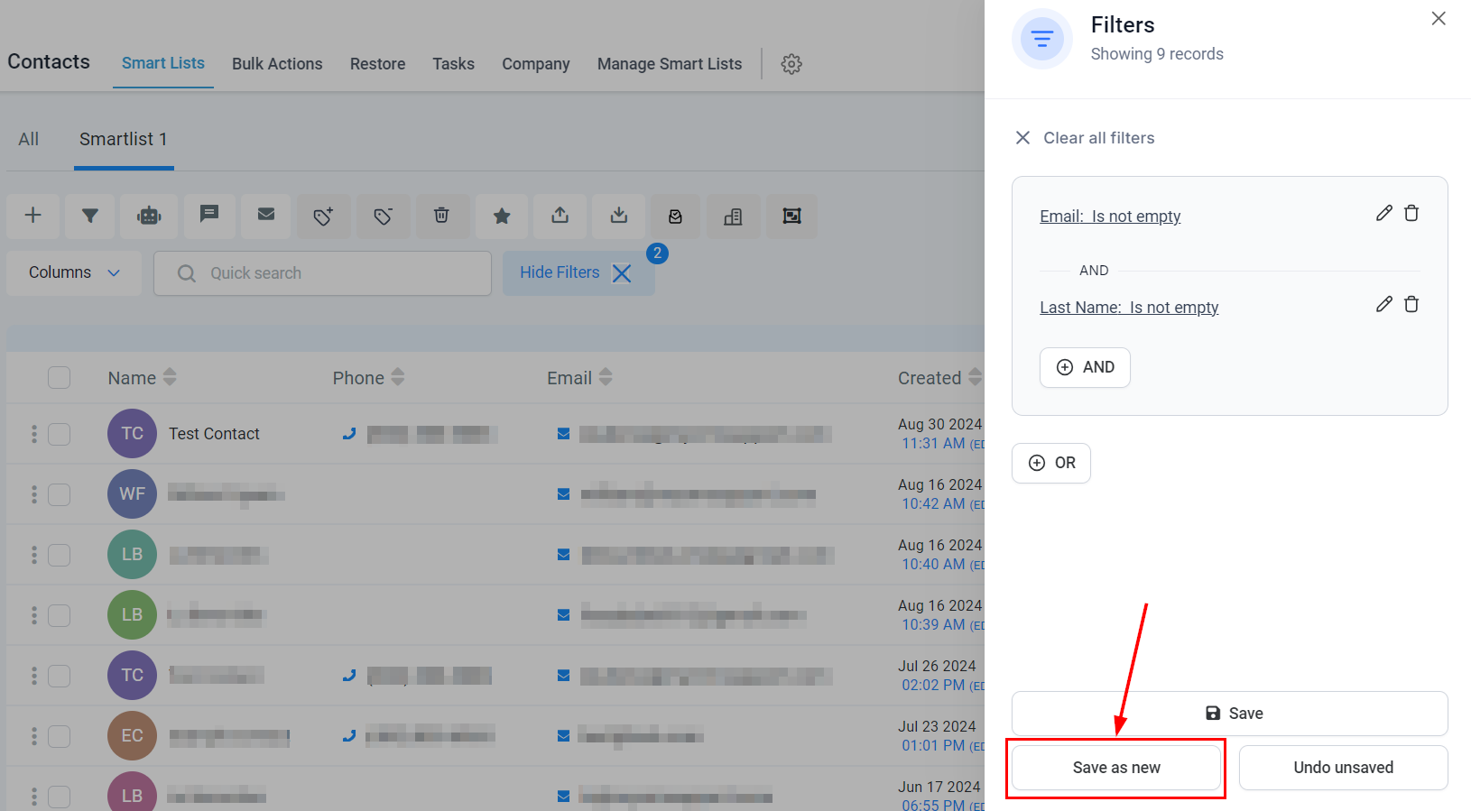Click the robot automation toolbar icon

[x=149, y=216]
